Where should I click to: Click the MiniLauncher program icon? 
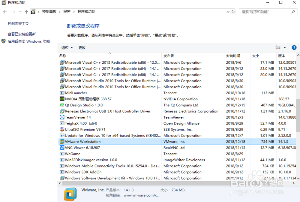click(x=62, y=93)
